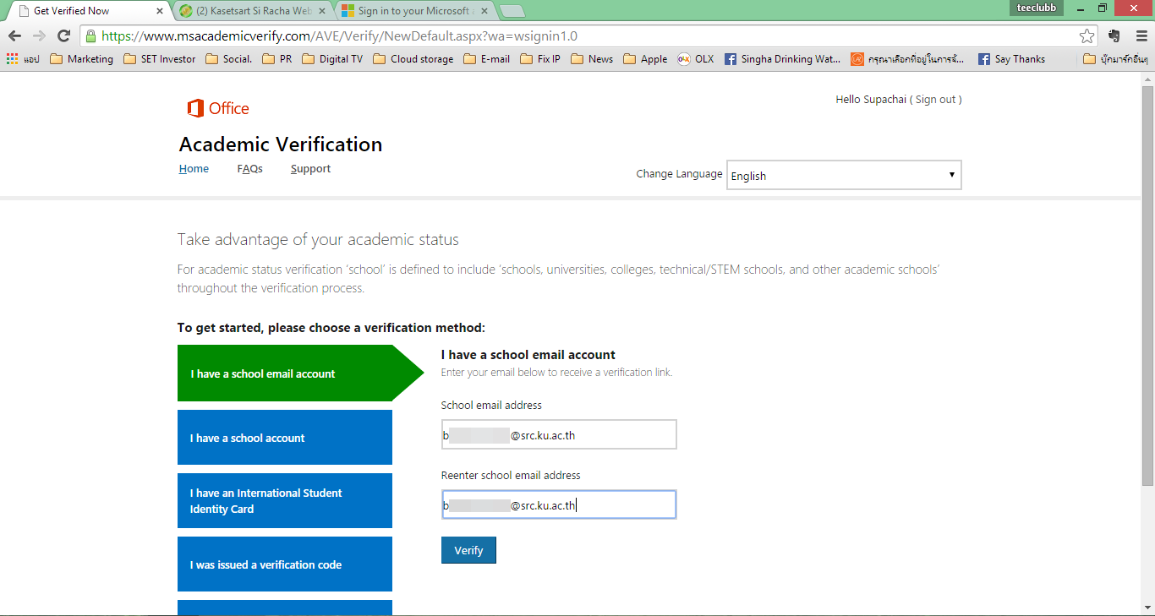Open the Cloud storage bookmark folder
This screenshot has width=1155, height=616.
(x=413, y=59)
